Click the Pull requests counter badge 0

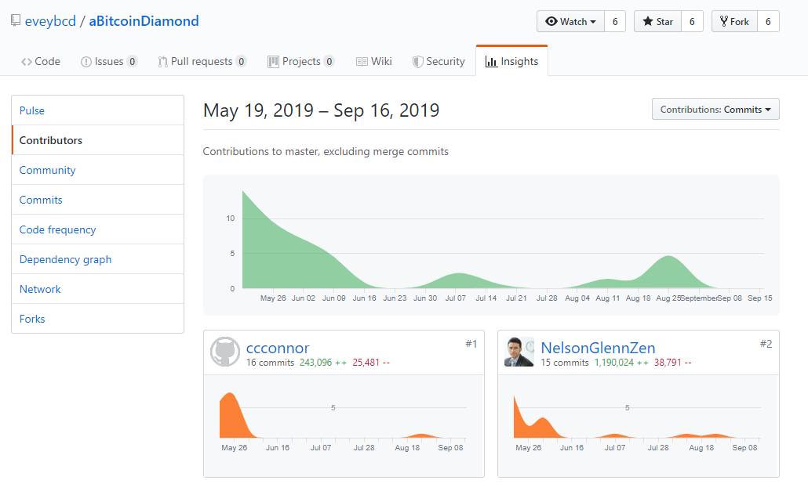(241, 62)
